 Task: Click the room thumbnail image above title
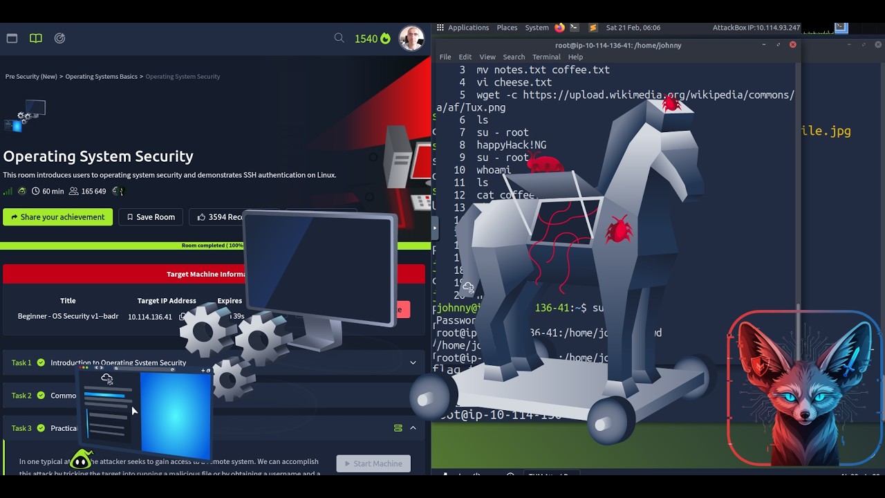[x=25, y=116]
